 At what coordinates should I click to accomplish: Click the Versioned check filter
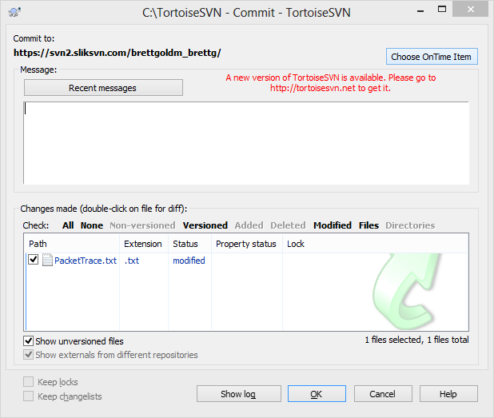pos(205,225)
